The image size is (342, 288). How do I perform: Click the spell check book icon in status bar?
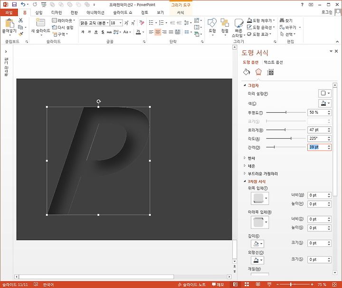[x=36, y=284]
